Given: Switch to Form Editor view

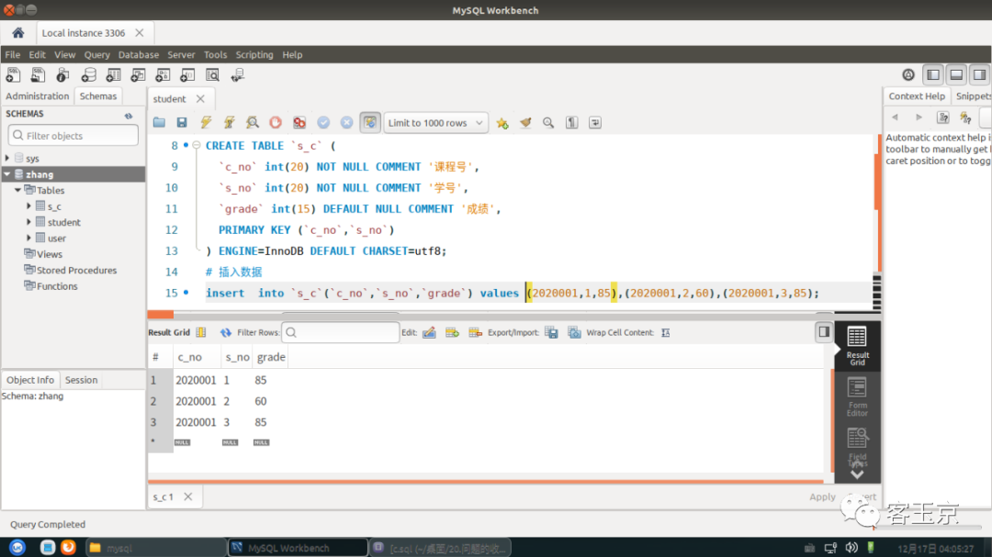Looking at the screenshot, I should 857,397.
